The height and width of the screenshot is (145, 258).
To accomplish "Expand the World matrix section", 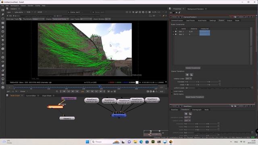I will pos(172,94).
